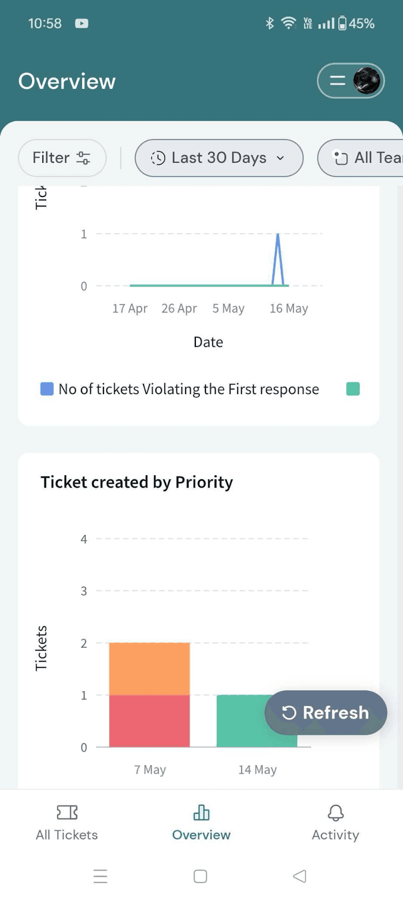Tap the profile avatar picture

pos(366,81)
